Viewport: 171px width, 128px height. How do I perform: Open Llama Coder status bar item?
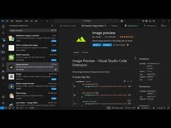pos(118,108)
